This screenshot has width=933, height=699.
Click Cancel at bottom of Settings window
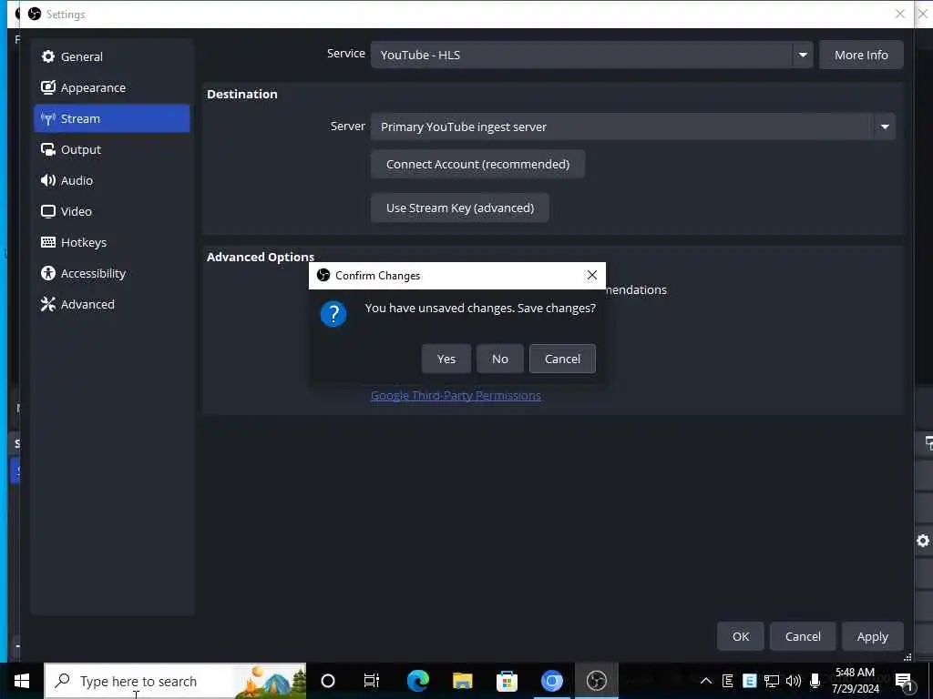pos(803,636)
